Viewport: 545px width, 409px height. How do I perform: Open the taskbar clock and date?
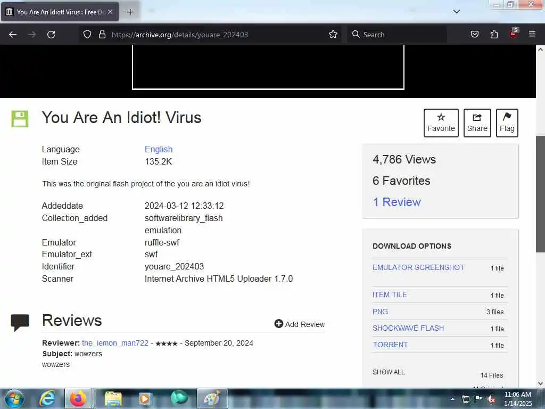pos(518,399)
